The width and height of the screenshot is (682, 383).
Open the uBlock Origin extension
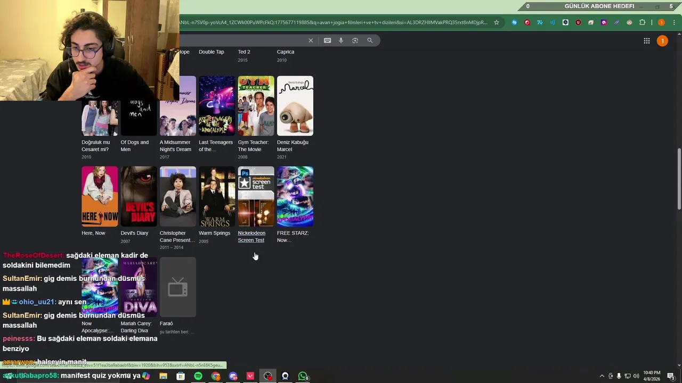click(x=578, y=22)
